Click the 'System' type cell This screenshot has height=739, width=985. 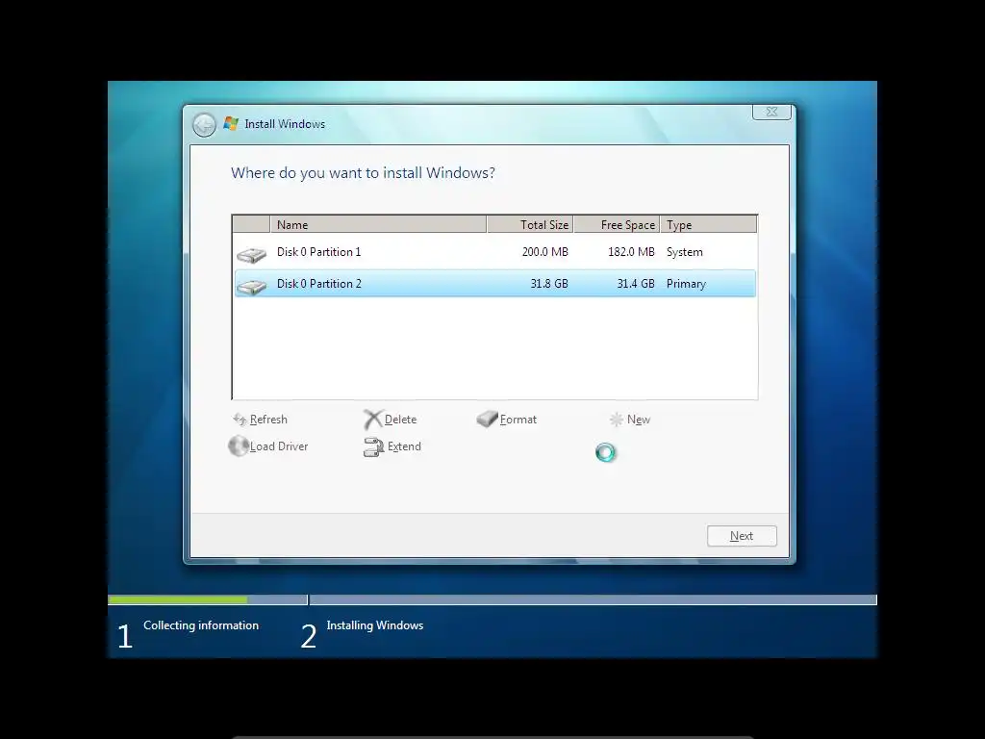click(685, 252)
